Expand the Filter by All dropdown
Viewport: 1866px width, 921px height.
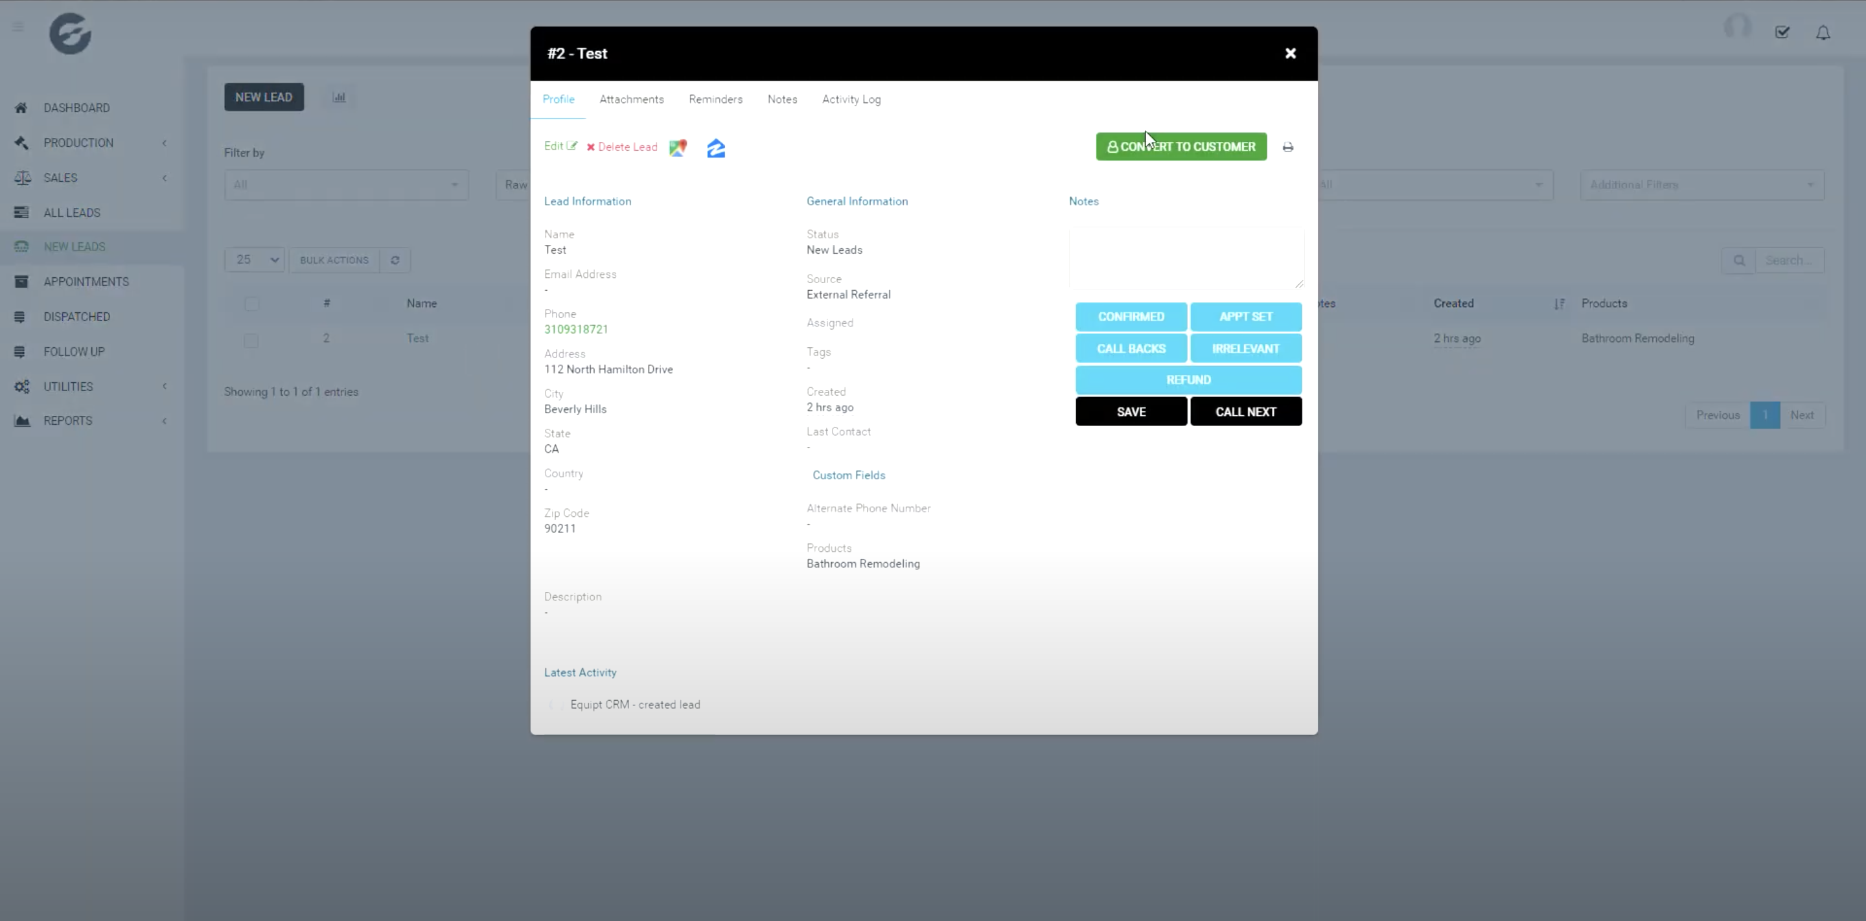(x=346, y=185)
